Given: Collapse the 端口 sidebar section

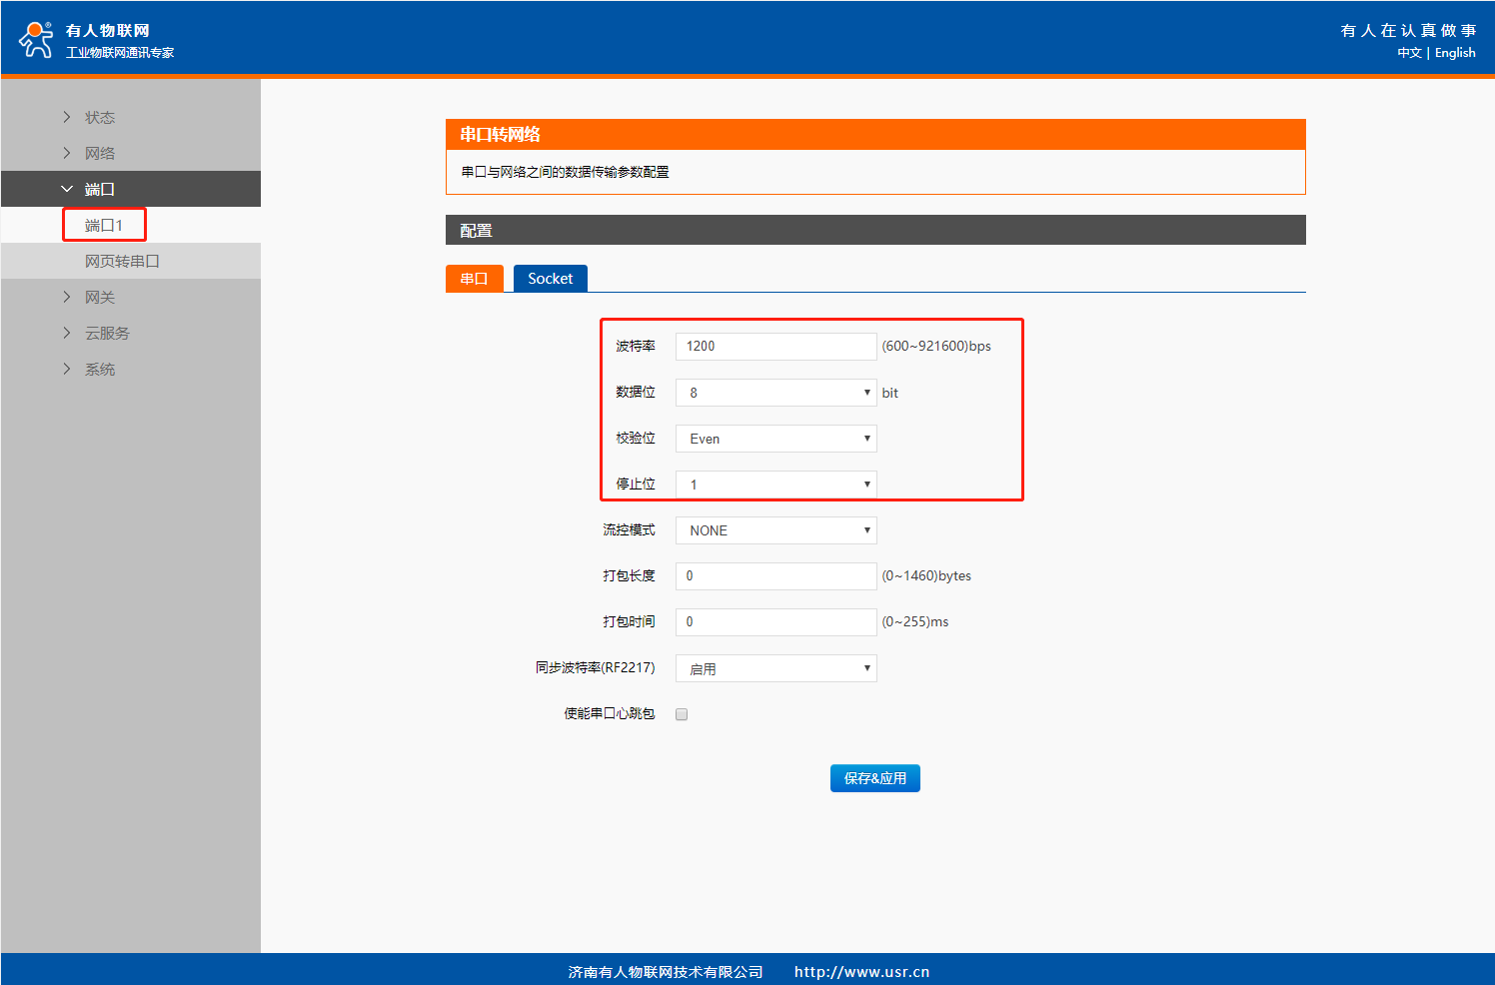Looking at the screenshot, I should (99, 189).
